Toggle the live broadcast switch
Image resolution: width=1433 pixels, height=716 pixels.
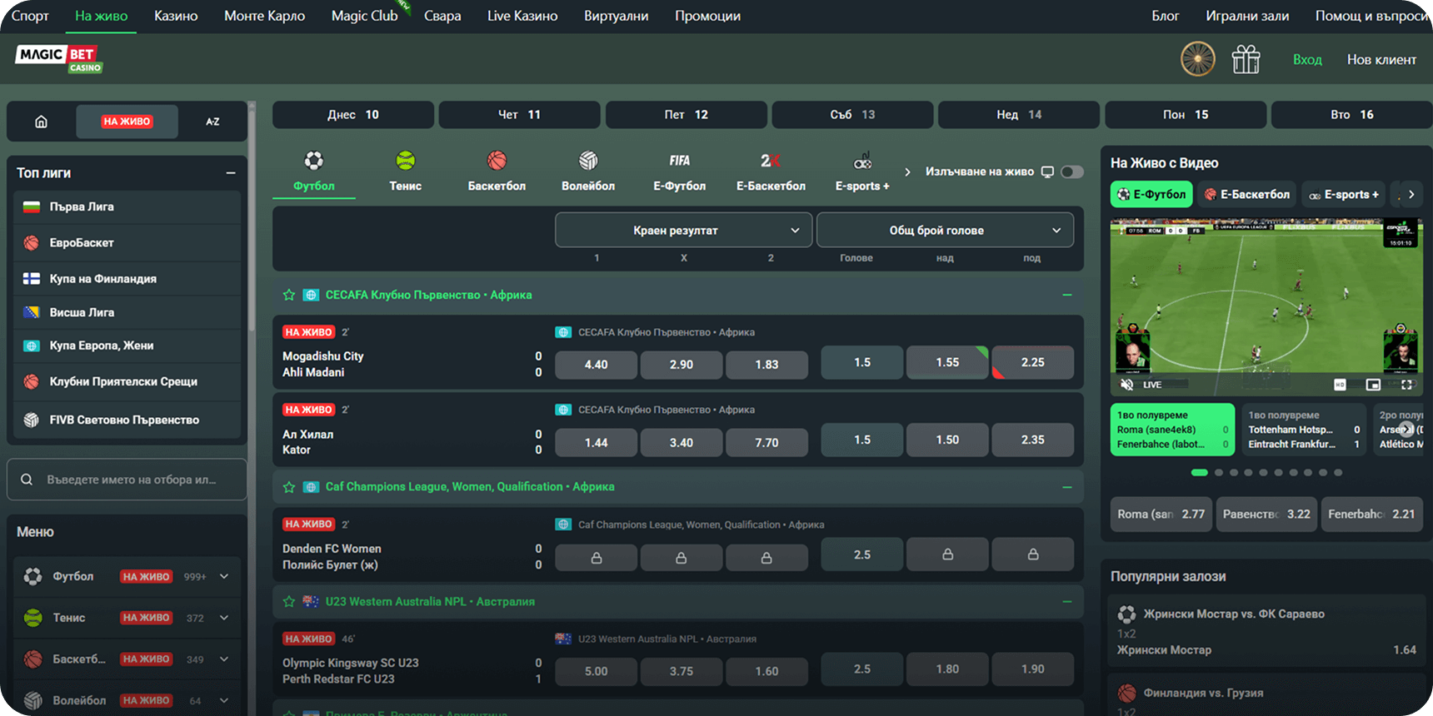pyautogui.click(x=1072, y=172)
